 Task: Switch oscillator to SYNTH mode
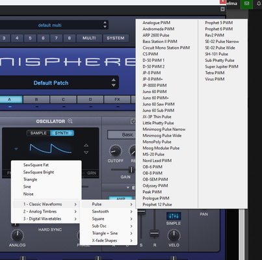pos(62,133)
